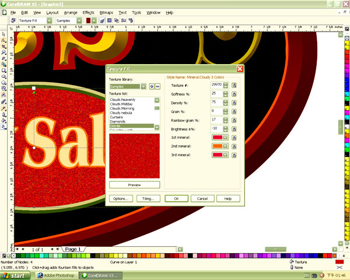Select the Eyedropper tool

[x=3, y=108]
